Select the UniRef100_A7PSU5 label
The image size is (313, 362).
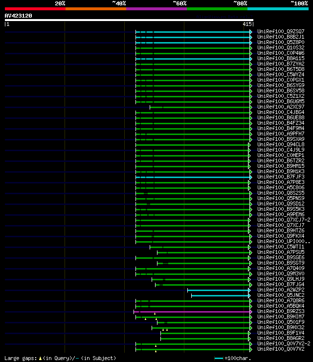(281, 252)
